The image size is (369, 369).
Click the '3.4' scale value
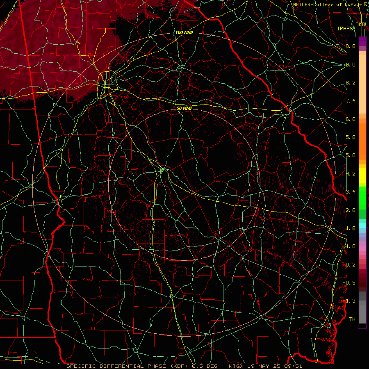351,192
